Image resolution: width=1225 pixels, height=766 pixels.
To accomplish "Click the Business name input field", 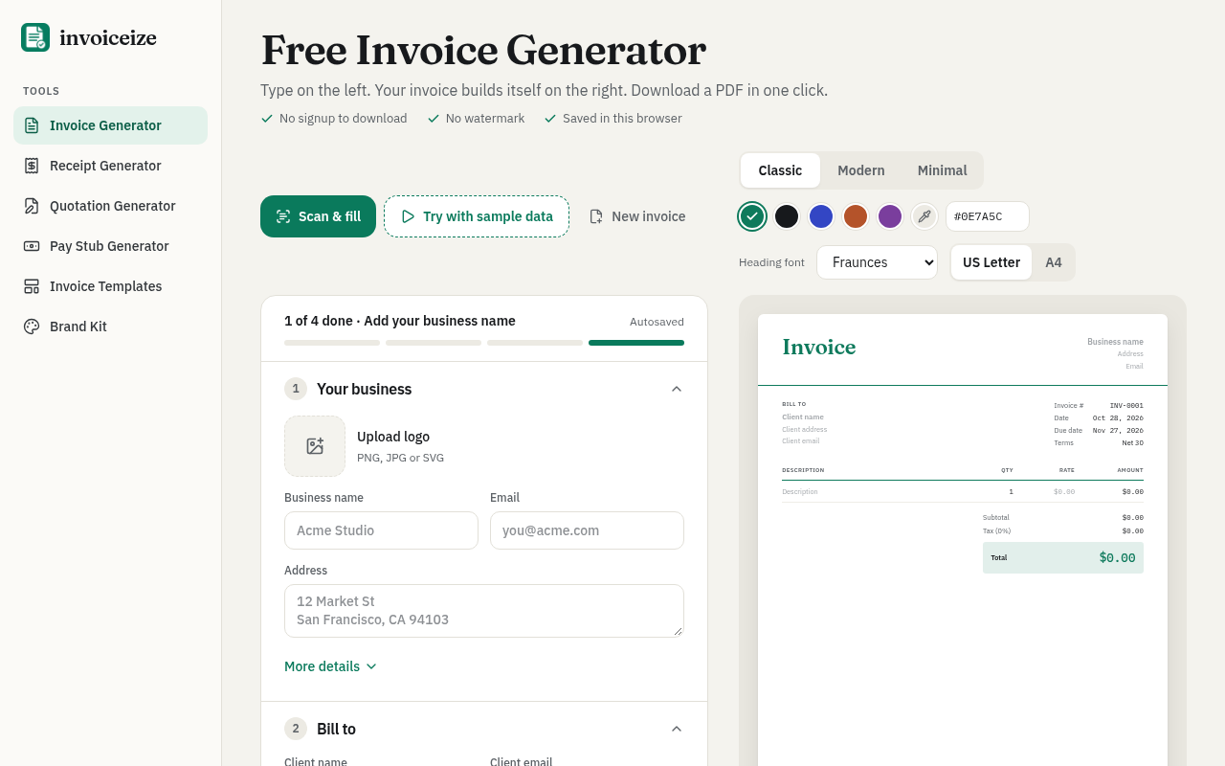I will (x=381, y=530).
